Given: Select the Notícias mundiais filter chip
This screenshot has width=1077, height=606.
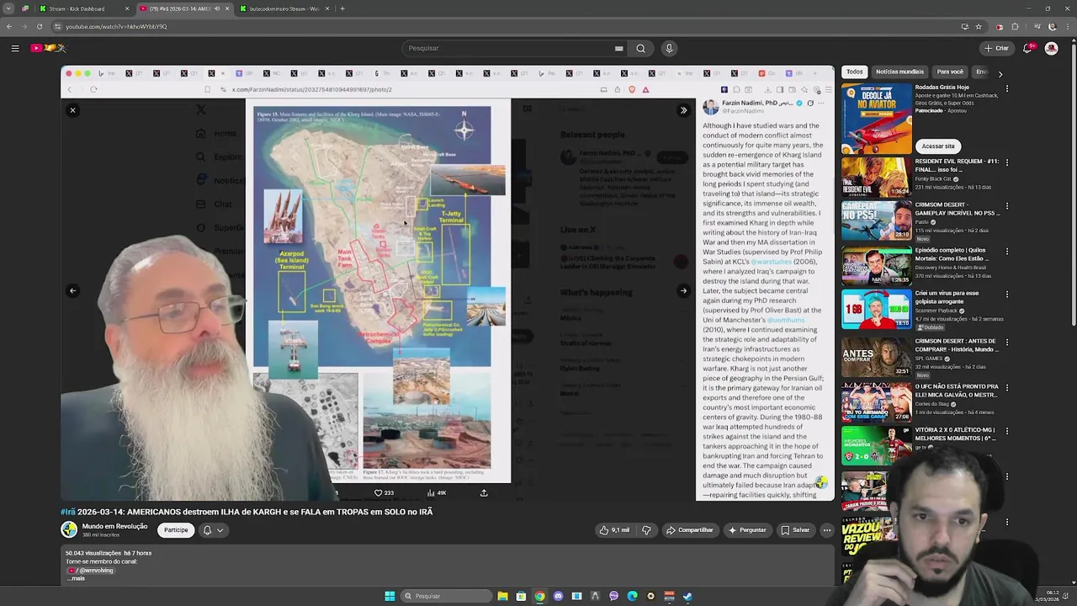Looking at the screenshot, I should pos(899,72).
